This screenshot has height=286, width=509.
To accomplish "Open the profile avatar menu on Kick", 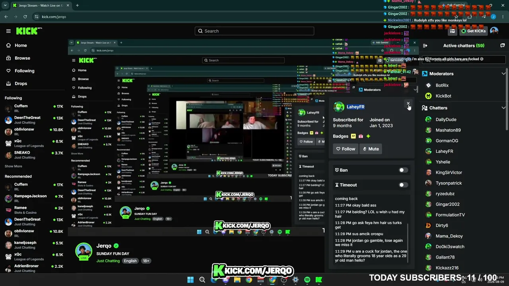I will coord(494,31).
